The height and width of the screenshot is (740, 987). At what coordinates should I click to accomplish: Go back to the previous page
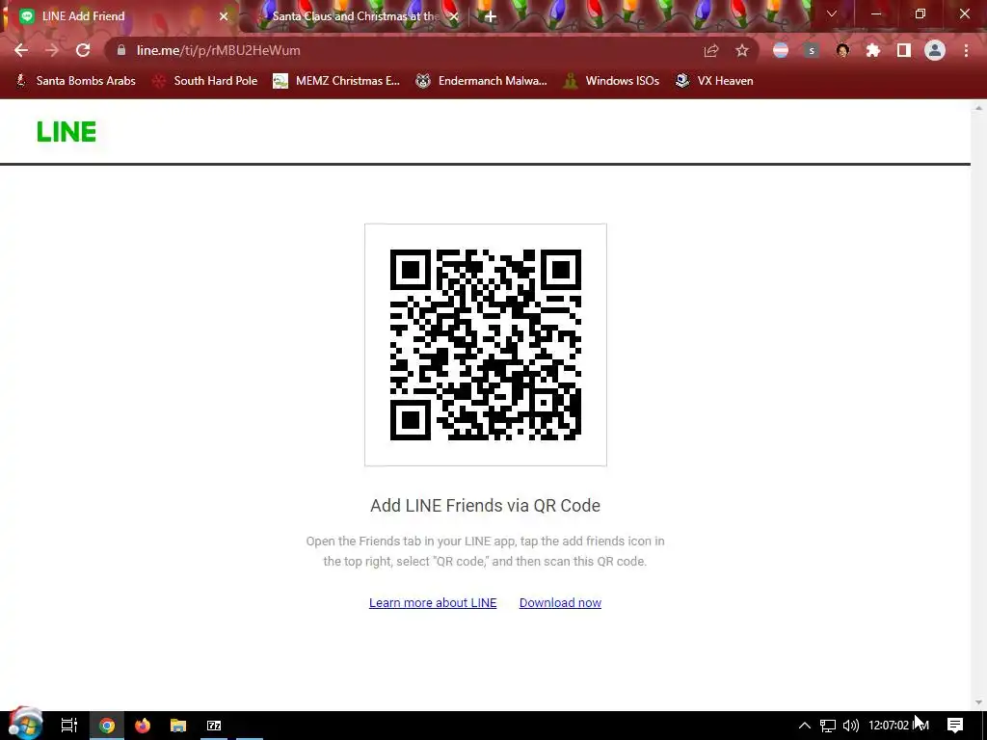click(x=21, y=50)
